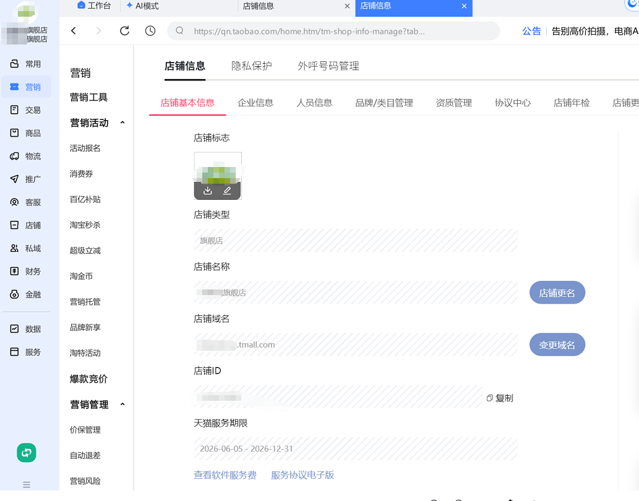The height and width of the screenshot is (501, 639).
Task: Switch to the 外呼号码管理 tab
Action: click(328, 66)
